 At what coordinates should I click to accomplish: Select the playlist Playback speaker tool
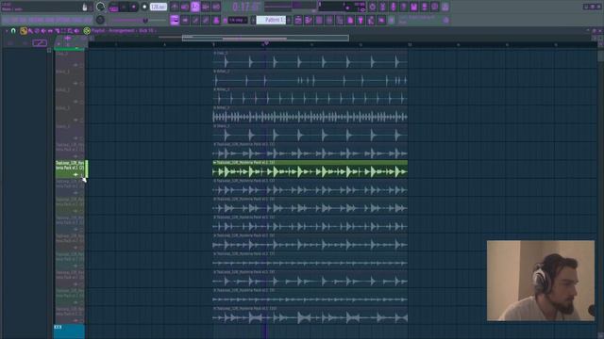click(76, 31)
